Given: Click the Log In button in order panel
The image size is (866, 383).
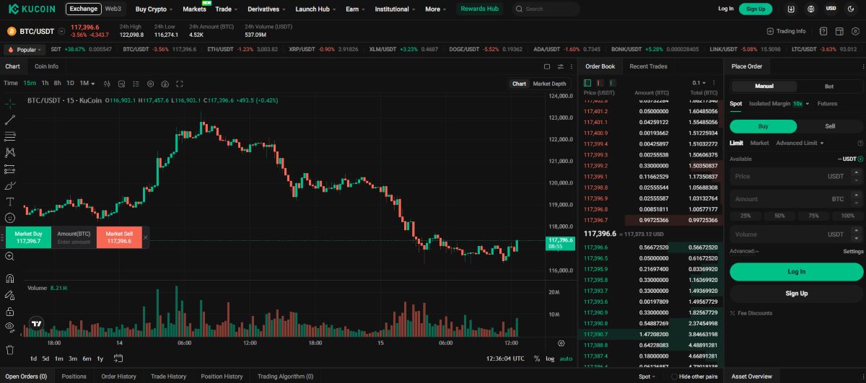Looking at the screenshot, I should (796, 272).
